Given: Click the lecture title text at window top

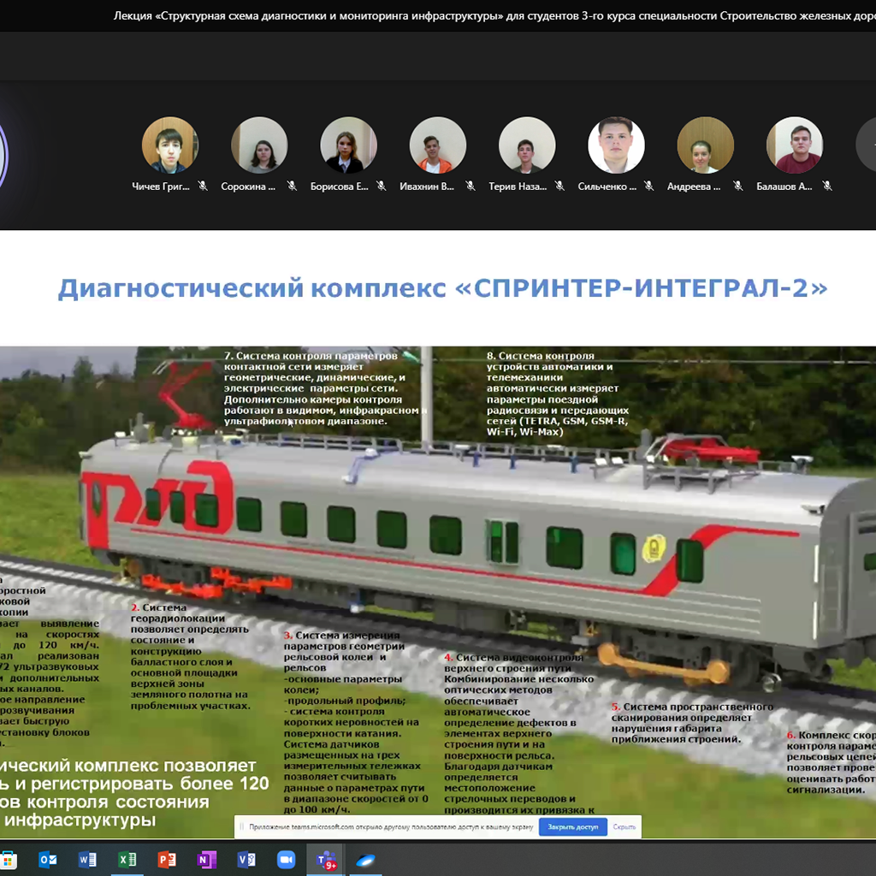Looking at the screenshot, I should (494, 15).
